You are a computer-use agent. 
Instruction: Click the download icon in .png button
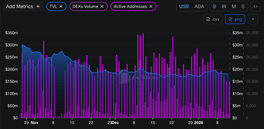click(x=230, y=19)
